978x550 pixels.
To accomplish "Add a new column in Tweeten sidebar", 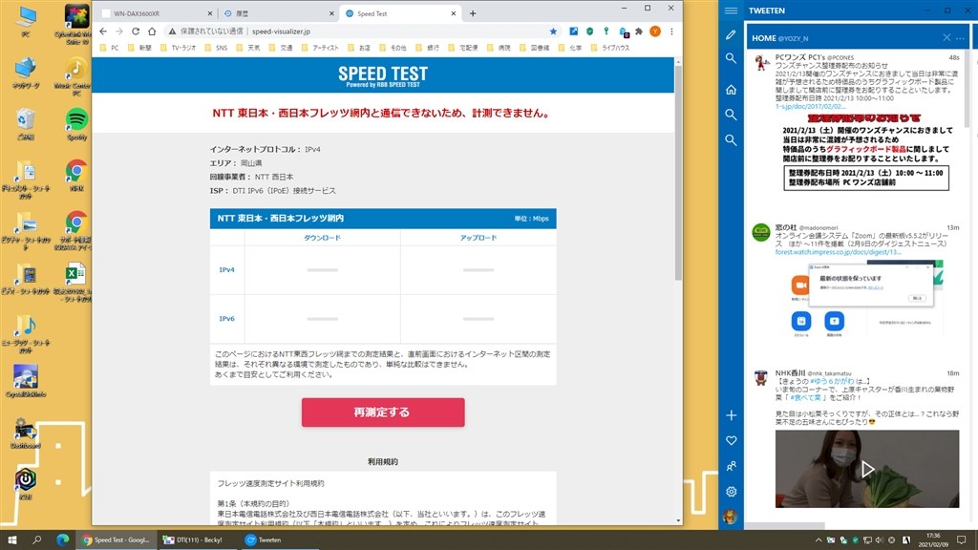I will click(731, 415).
